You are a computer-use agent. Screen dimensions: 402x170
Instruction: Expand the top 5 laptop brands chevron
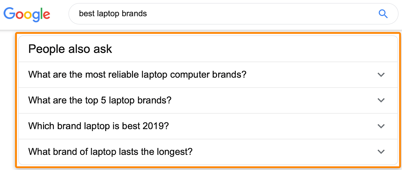point(381,100)
